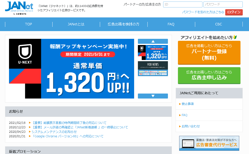This screenshot has width=249, height=154.
Task: Click the large U-NEXT campaign banner
Action: [72, 69]
